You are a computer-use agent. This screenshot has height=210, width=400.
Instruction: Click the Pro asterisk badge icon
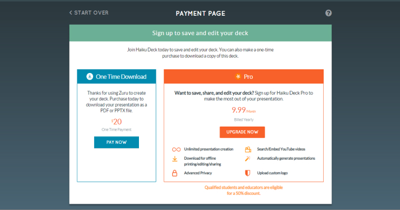click(238, 76)
